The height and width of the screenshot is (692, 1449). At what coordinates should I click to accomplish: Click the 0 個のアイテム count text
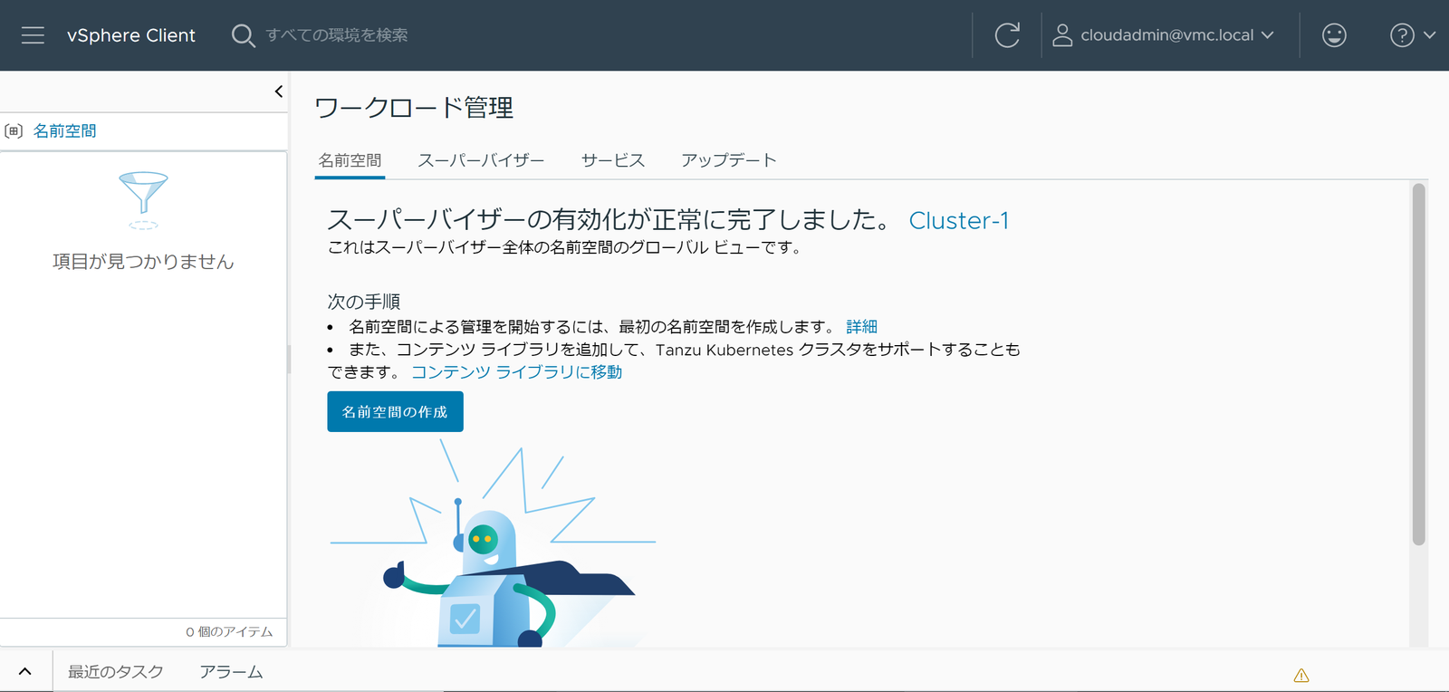click(x=229, y=631)
